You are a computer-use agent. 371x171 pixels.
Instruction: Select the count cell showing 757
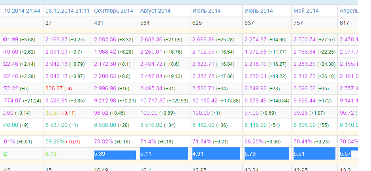point(315,23)
